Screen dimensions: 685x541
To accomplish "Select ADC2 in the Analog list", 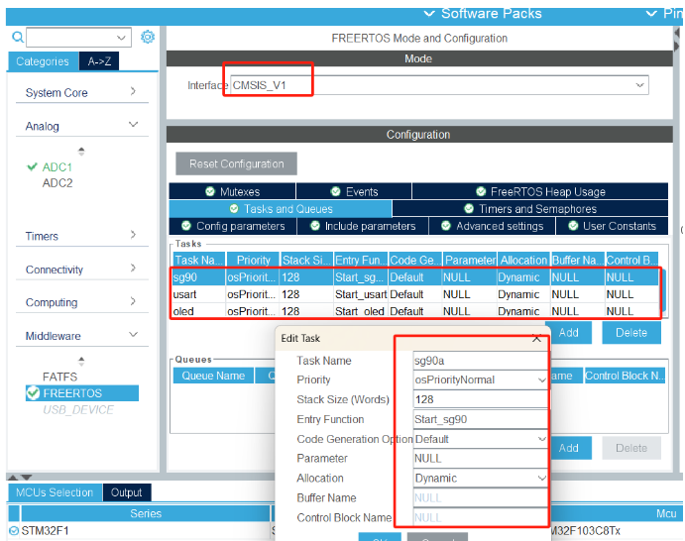I will [x=57, y=183].
